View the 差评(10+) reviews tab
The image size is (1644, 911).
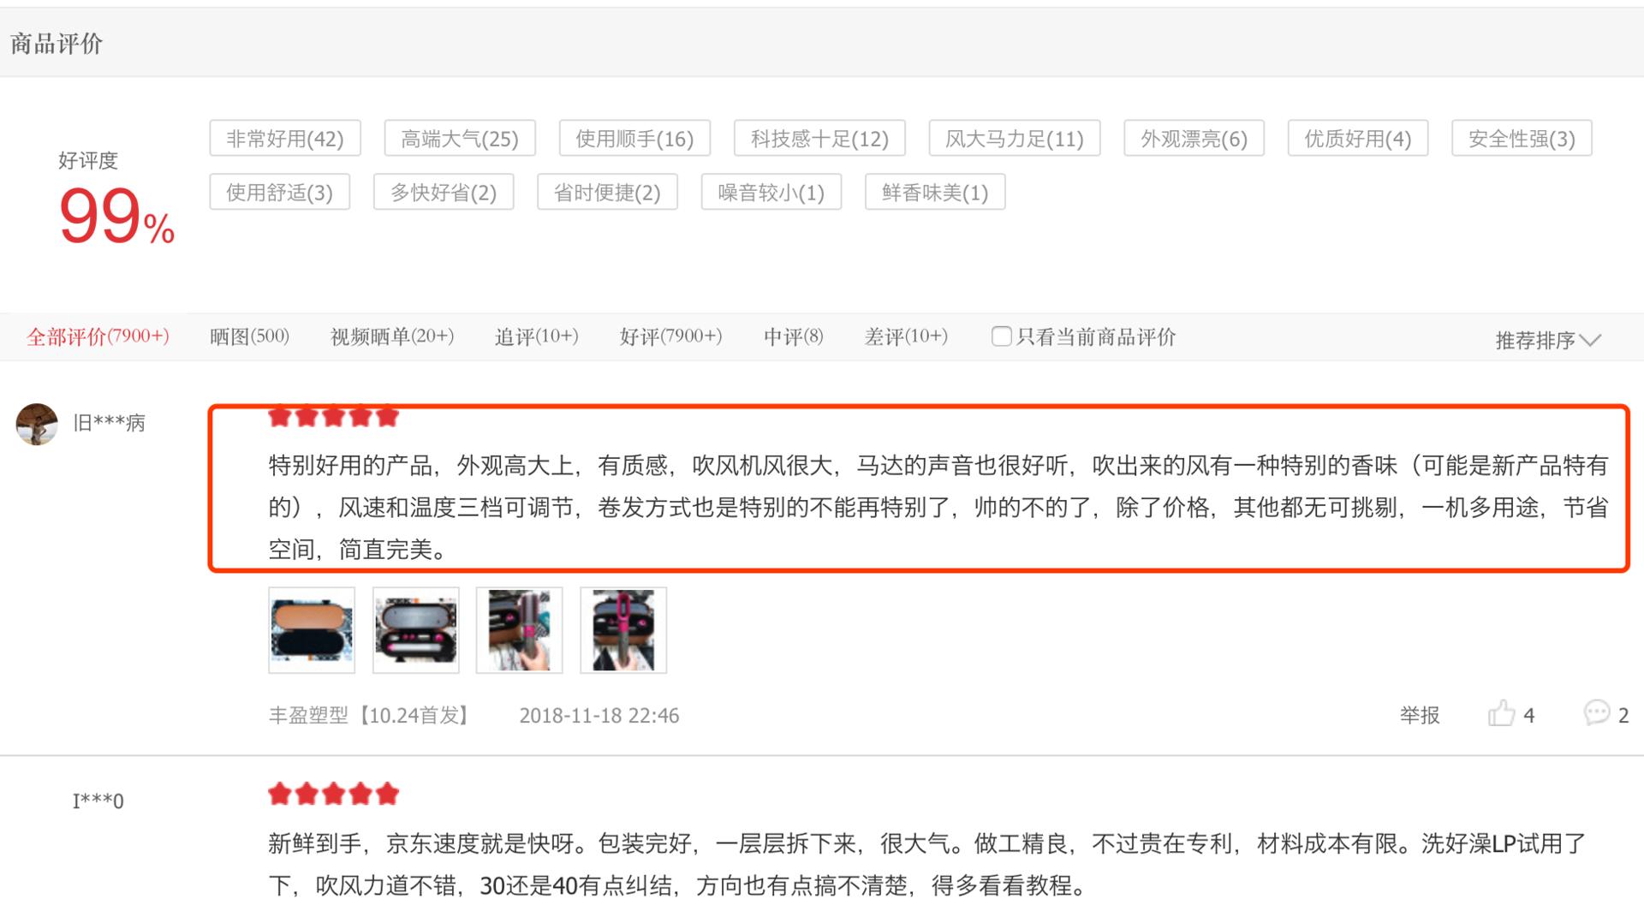(x=907, y=336)
